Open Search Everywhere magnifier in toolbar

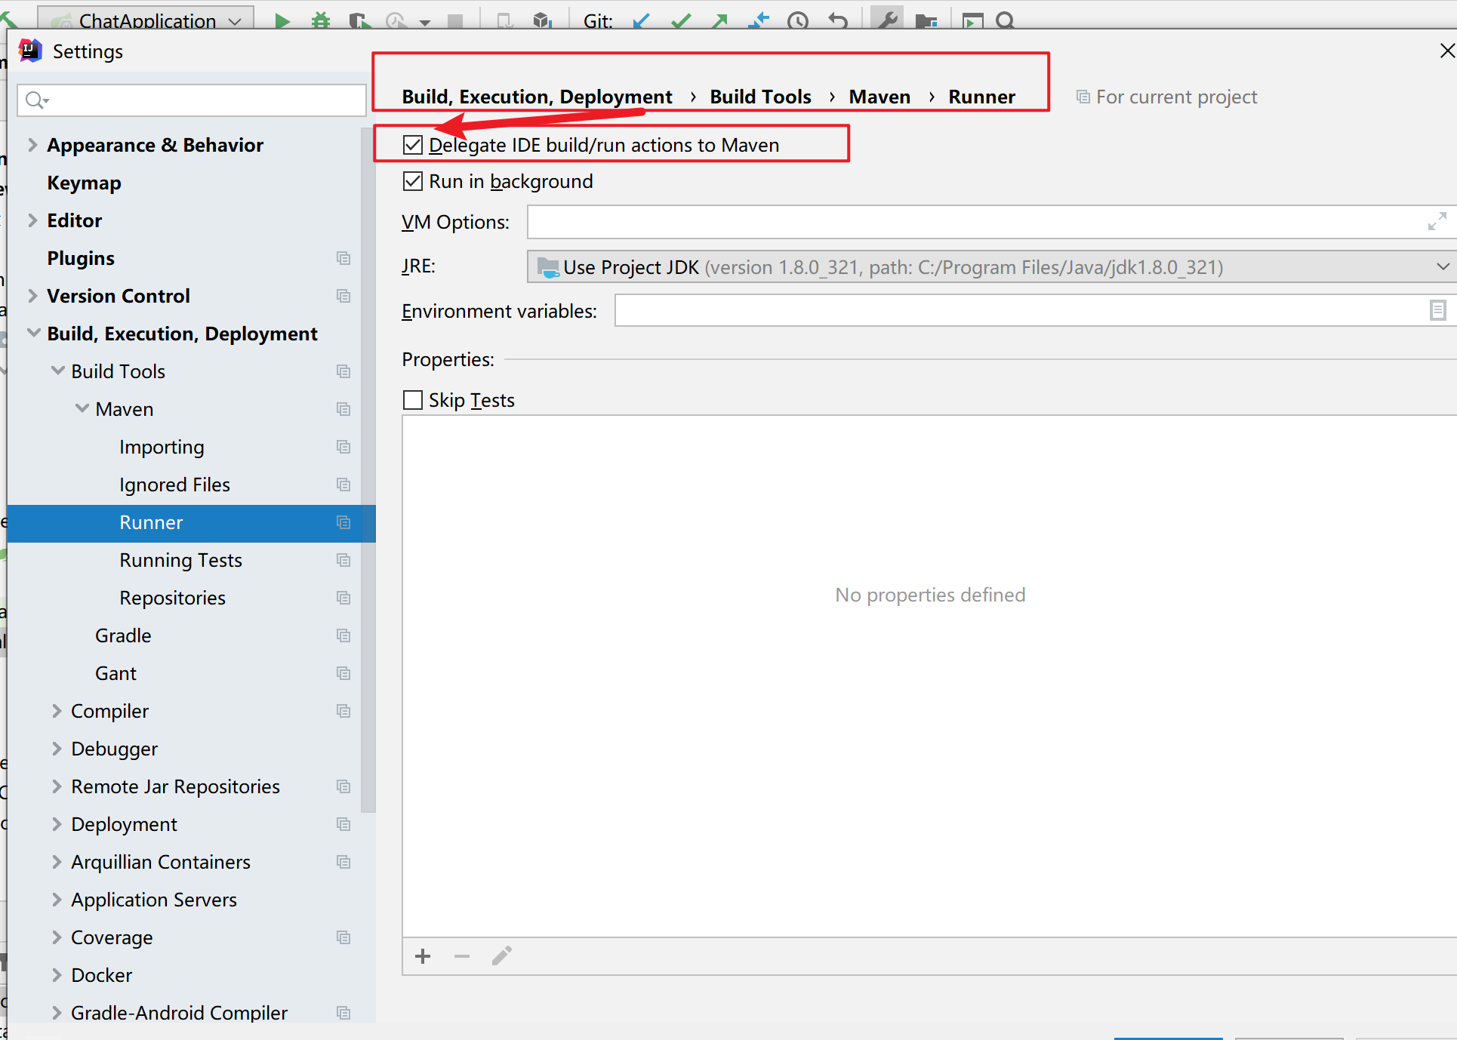(x=1005, y=20)
